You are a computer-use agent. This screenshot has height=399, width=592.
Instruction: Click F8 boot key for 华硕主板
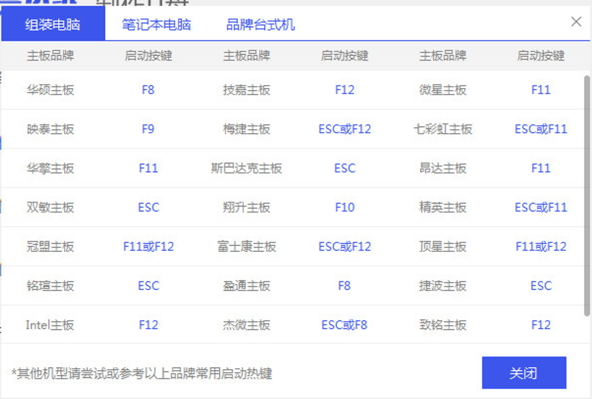tap(148, 89)
